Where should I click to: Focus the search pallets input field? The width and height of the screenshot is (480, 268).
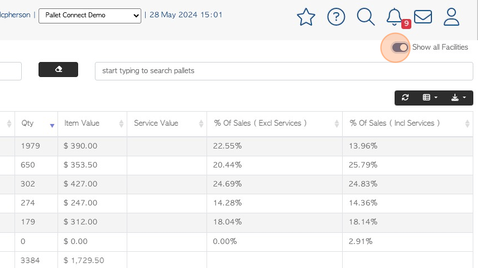pyautogui.click(x=284, y=71)
